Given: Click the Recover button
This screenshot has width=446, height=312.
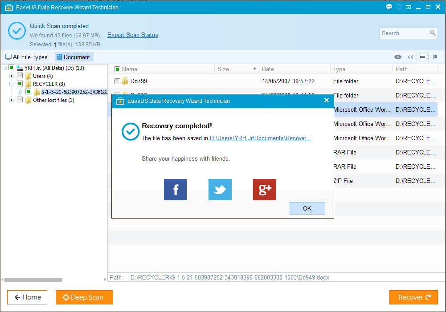Looking at the screenshot, I should (x=413, y=297).
